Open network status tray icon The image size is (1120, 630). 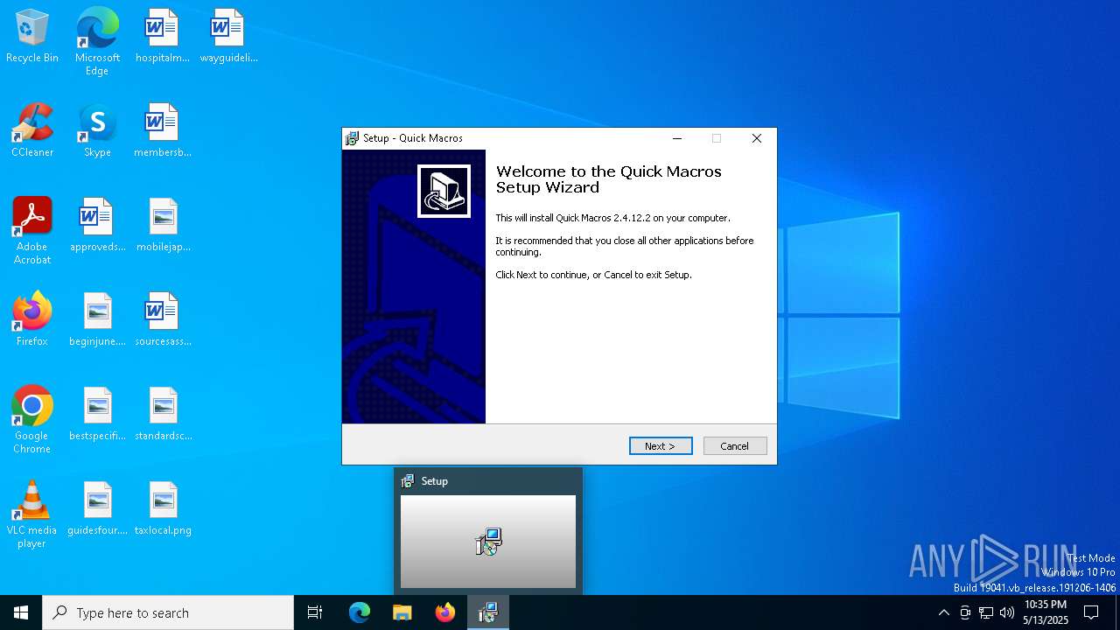pos(986,612)
